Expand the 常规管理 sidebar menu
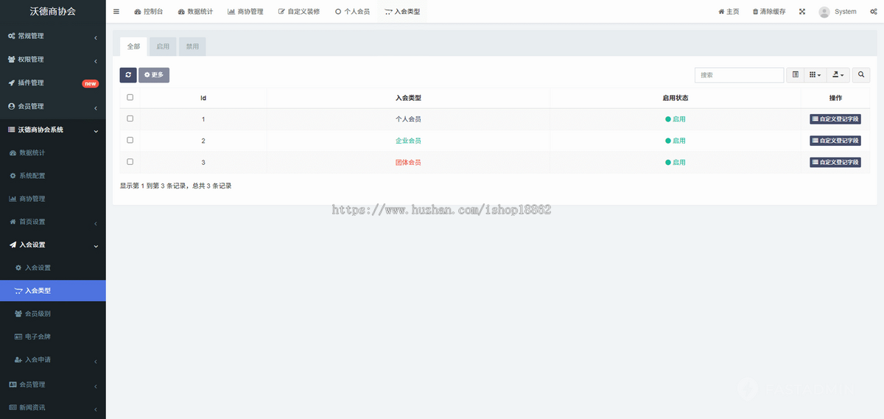Image resolution: width=884 pixels, height=419 pixels. pos(53,36)
